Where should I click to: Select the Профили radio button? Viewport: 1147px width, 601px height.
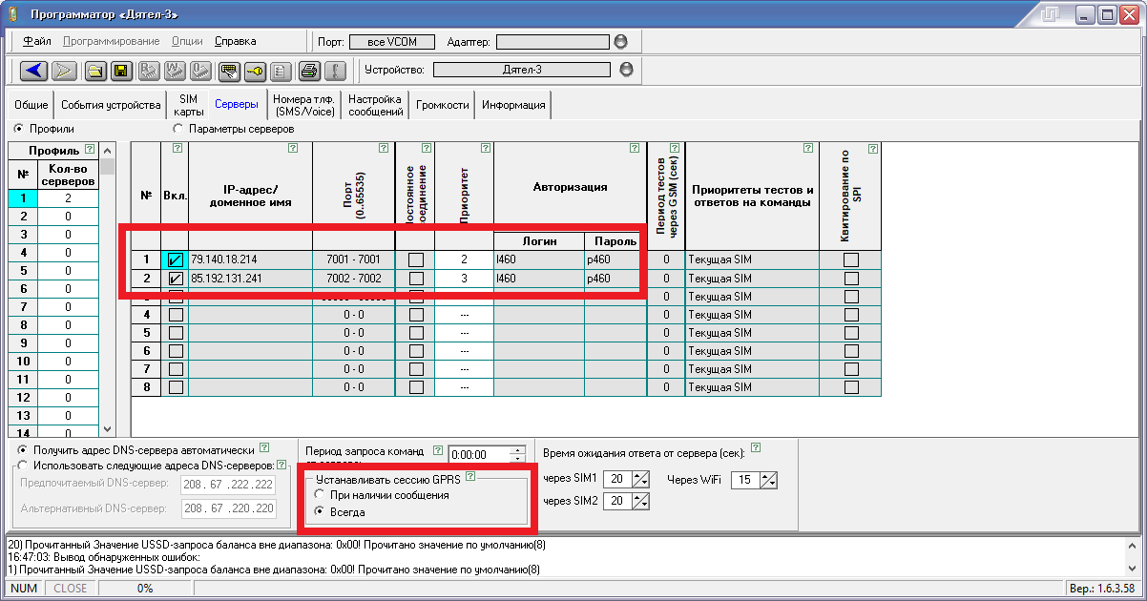19,129
